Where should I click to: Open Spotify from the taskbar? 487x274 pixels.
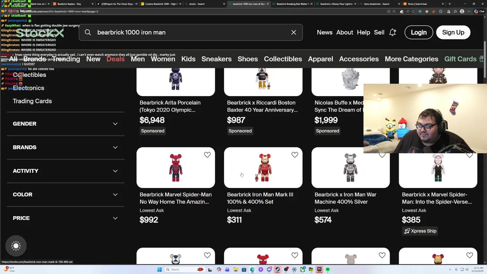coord(328,269)
